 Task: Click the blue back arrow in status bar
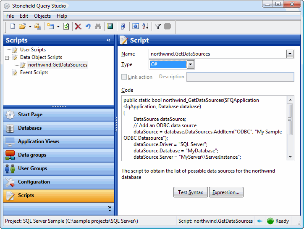tap(260, 221)
